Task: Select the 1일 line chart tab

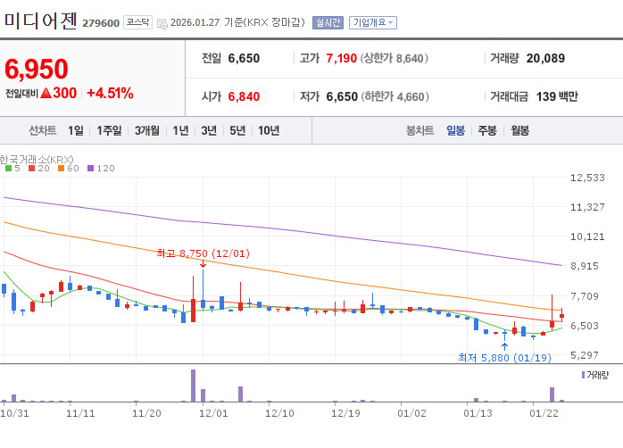Action: tap(76, 130)
